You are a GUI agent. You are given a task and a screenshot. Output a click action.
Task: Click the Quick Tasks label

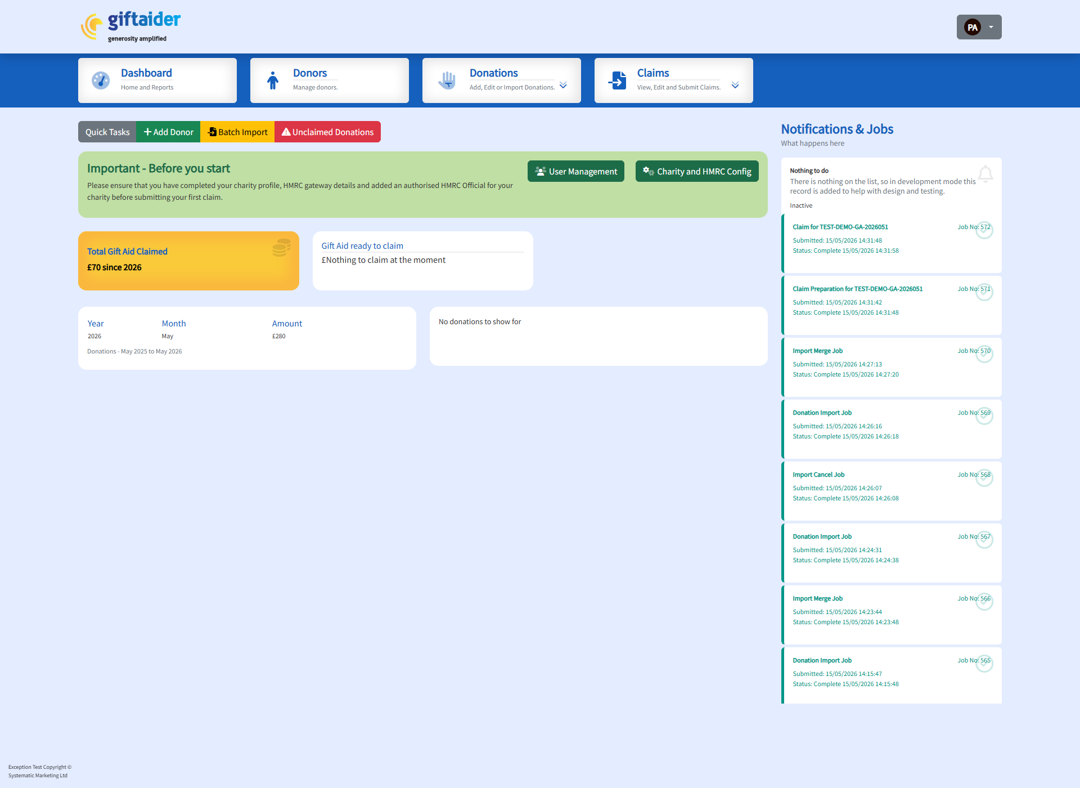click(107, 132)
